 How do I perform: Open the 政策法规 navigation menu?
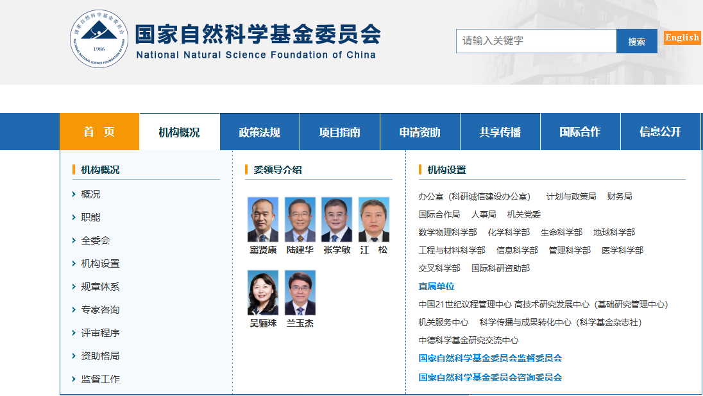(260, 132)
